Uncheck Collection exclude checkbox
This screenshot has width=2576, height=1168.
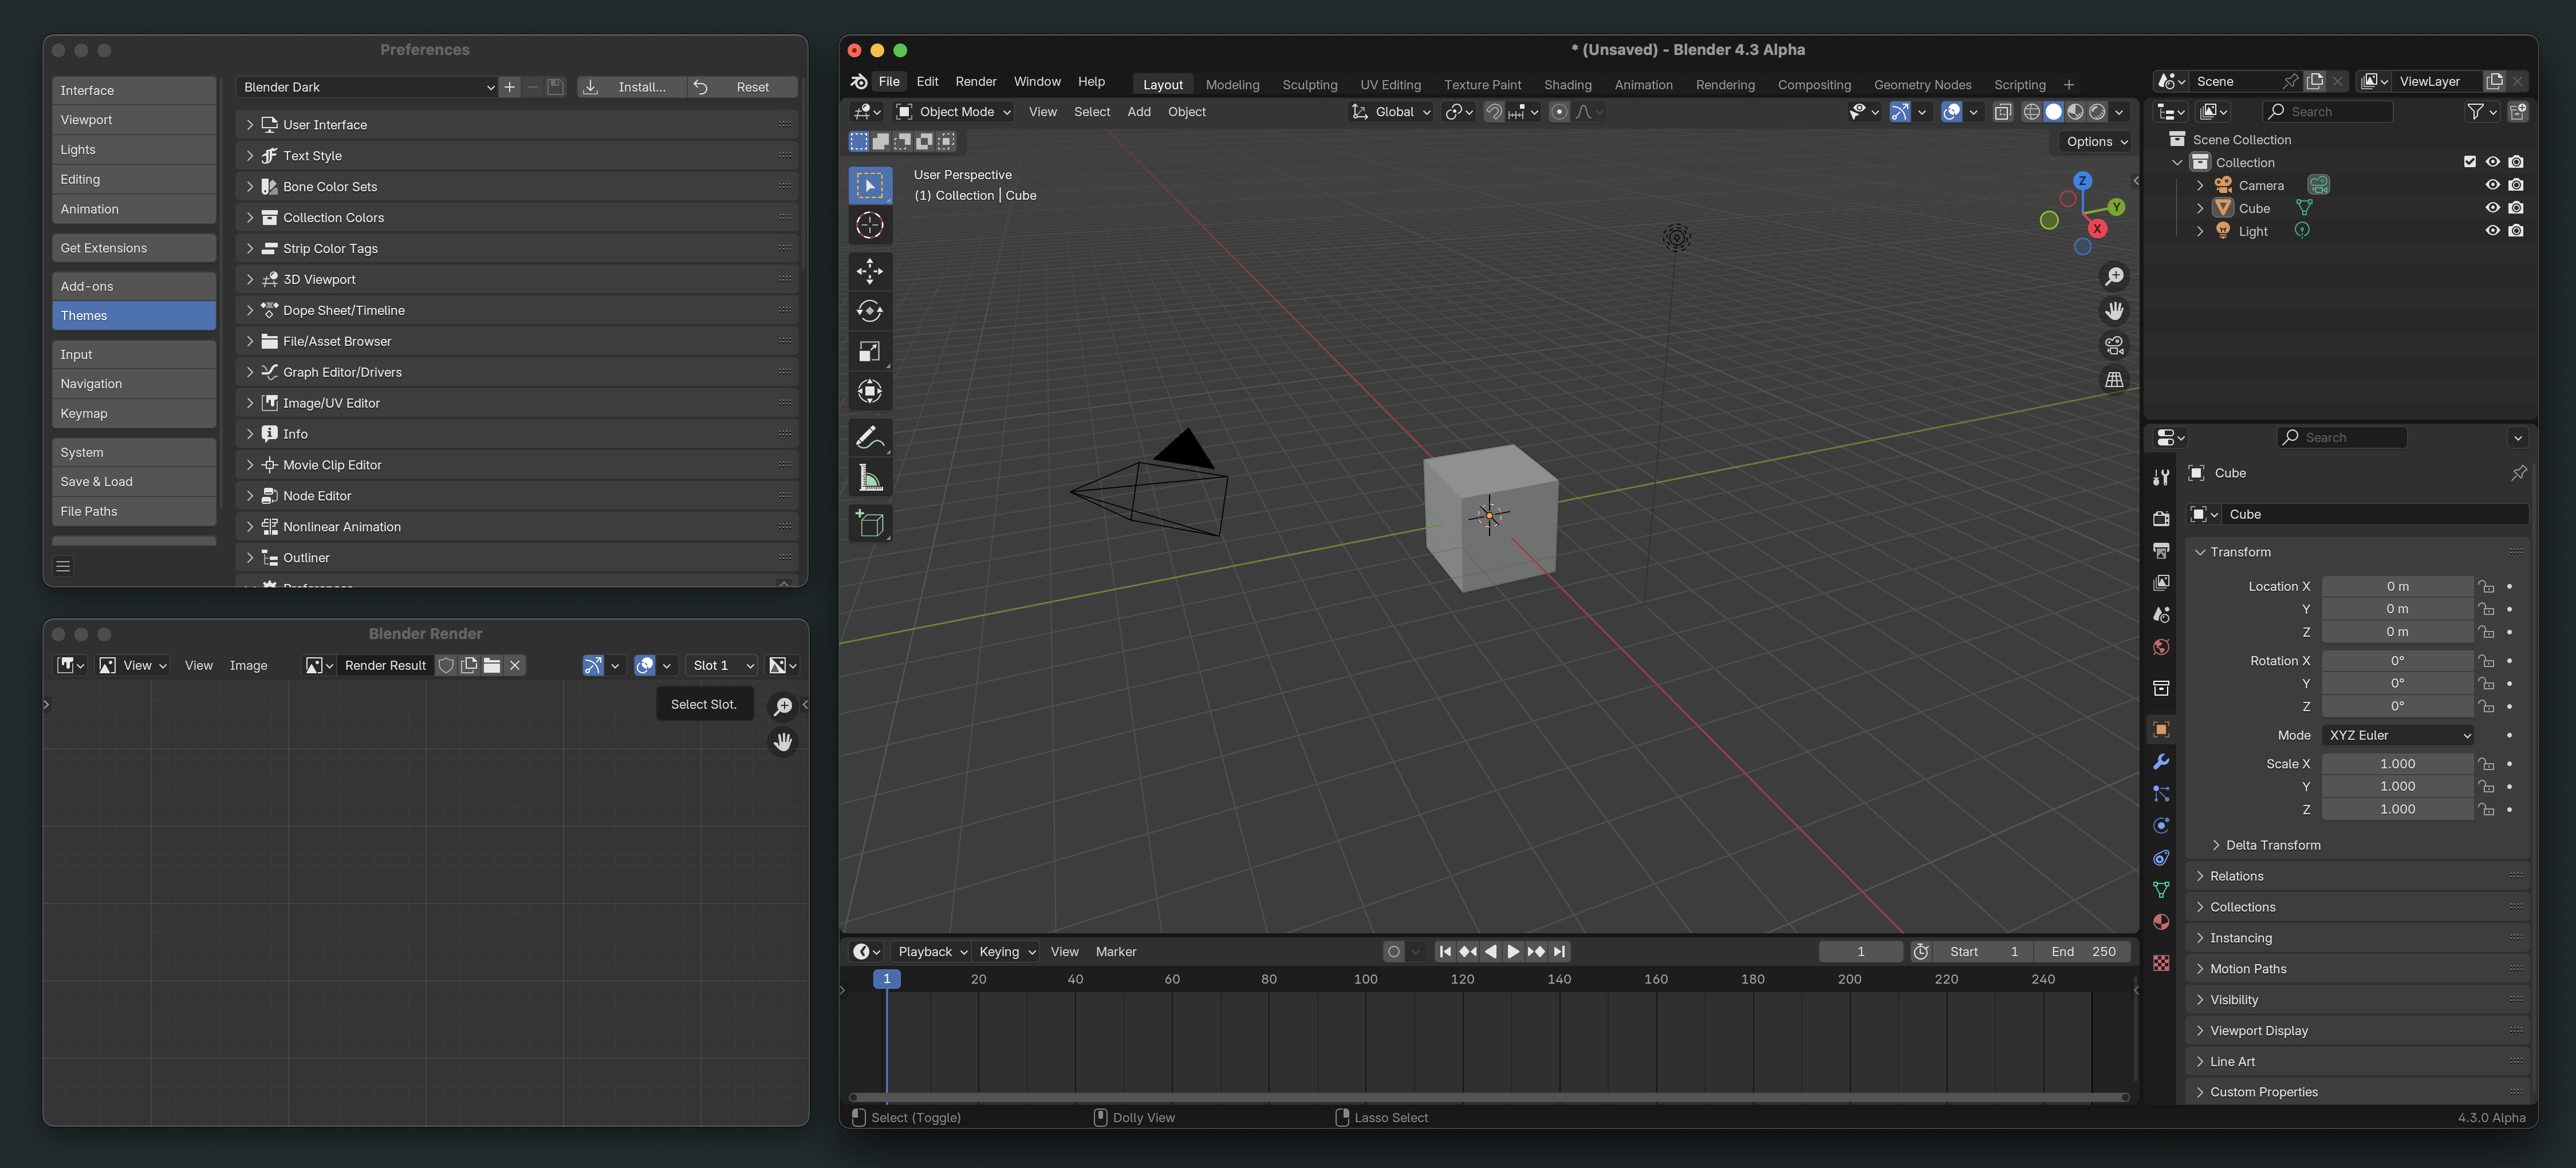pyautogui.click(x=2469, y=162)
